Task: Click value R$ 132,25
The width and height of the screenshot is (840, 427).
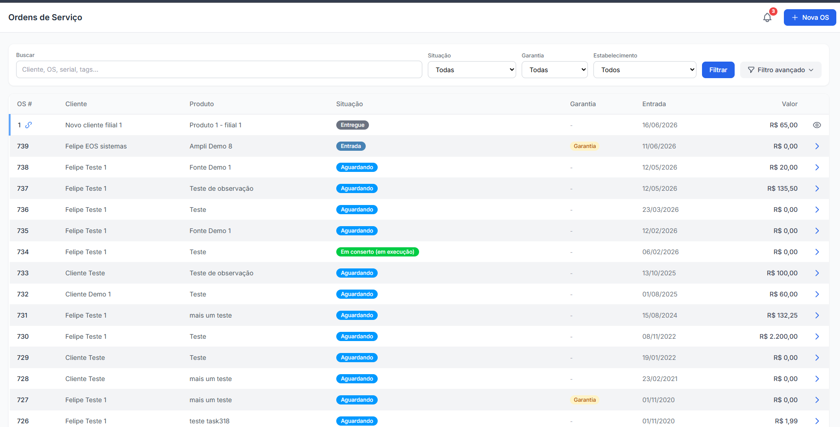Action: click(782, 315)
